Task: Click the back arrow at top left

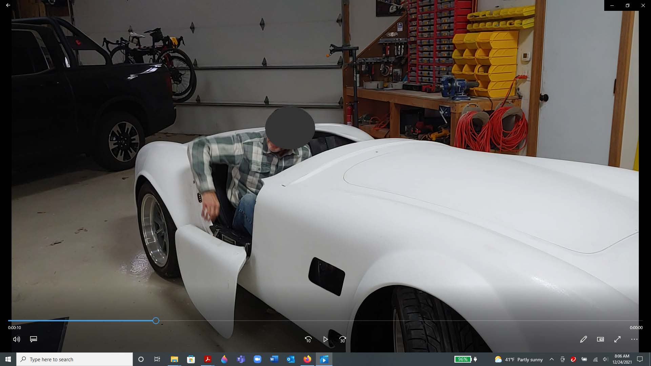Action: 8,5
